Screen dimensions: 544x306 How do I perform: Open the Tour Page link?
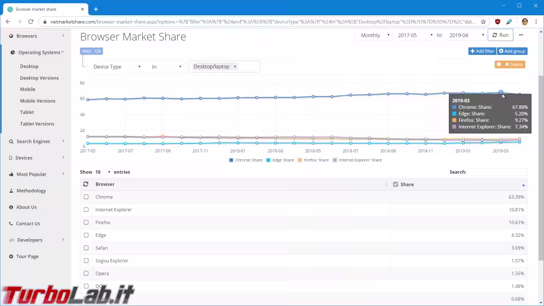tap(27, 256)
